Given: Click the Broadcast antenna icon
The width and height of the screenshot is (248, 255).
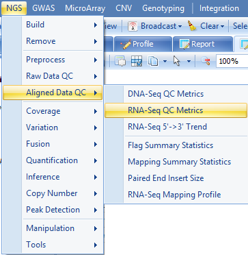Looking at the screenshot, I should (133, 26).
